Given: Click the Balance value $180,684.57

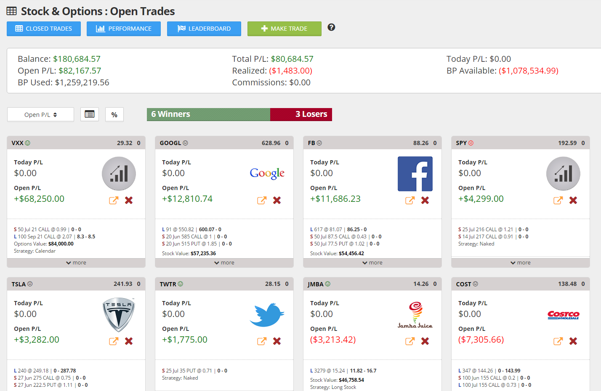Looking at the screenshot, I should point(77,59).
